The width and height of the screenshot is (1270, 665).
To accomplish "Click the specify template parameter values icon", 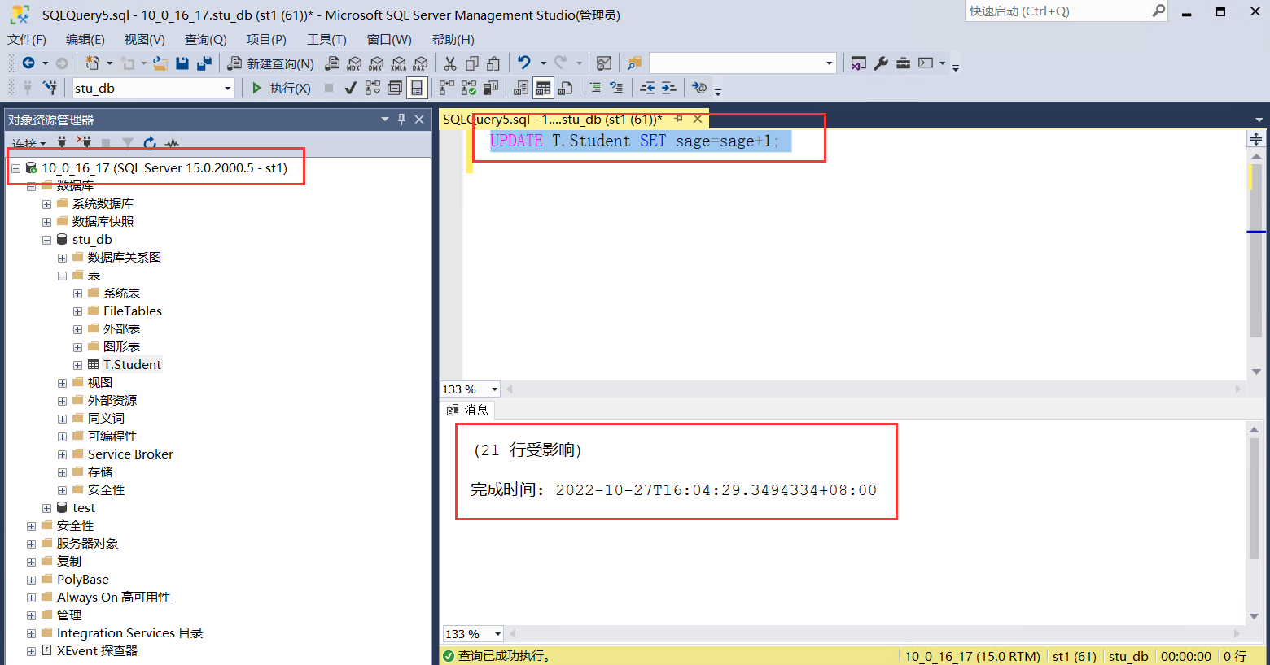I will 699,88.
